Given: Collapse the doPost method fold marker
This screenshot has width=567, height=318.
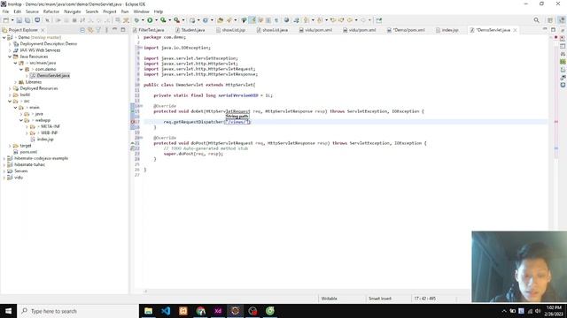Looking at the screenshot, I should [141, 138].
